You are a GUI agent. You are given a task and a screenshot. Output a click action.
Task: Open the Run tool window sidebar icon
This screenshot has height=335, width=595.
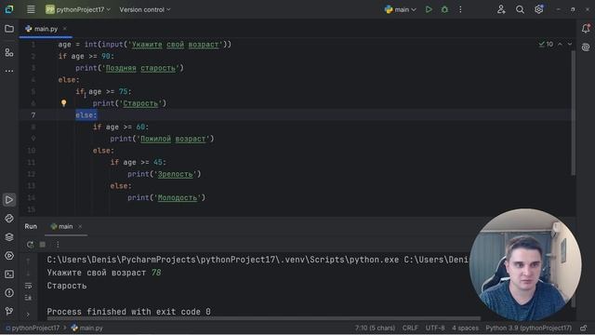[9, 200]
